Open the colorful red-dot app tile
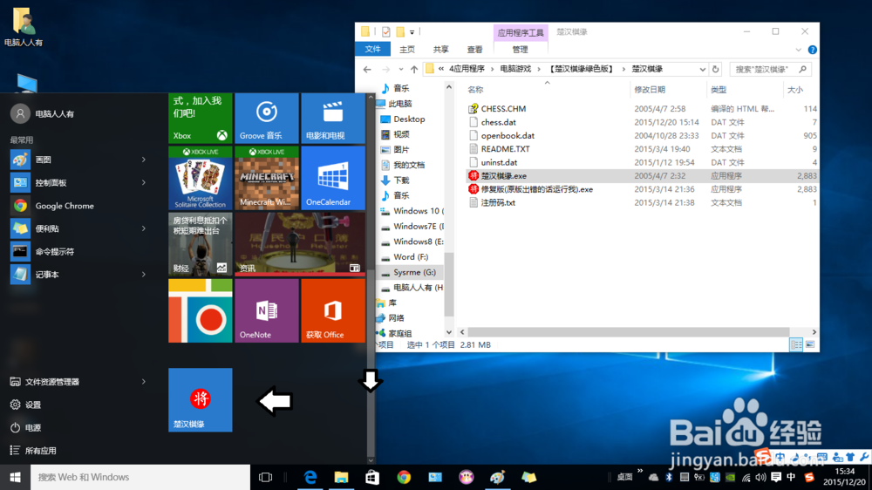872x490 pixels. tap(201, 310)
